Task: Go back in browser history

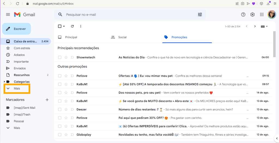Action: click(4, 4)
